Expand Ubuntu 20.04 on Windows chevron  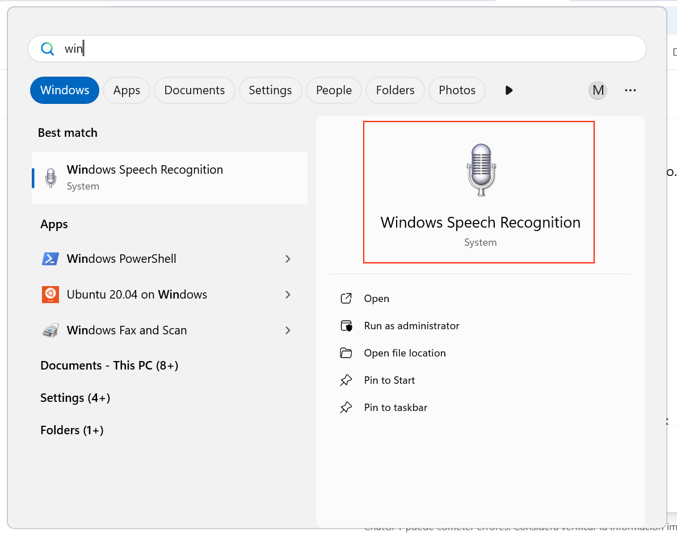(x=288, y=295)
